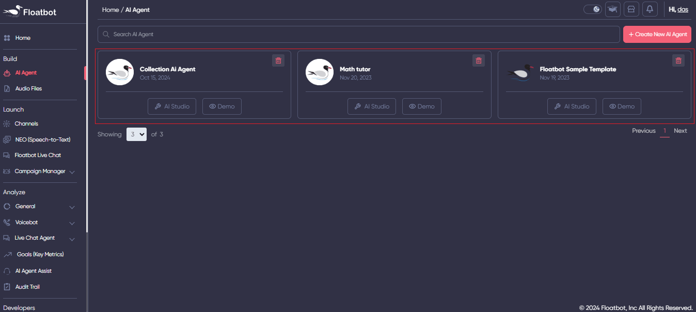Launch the Demo for Math tutor
This screenshot has height=312, width=696.
(x=421, y=106)
